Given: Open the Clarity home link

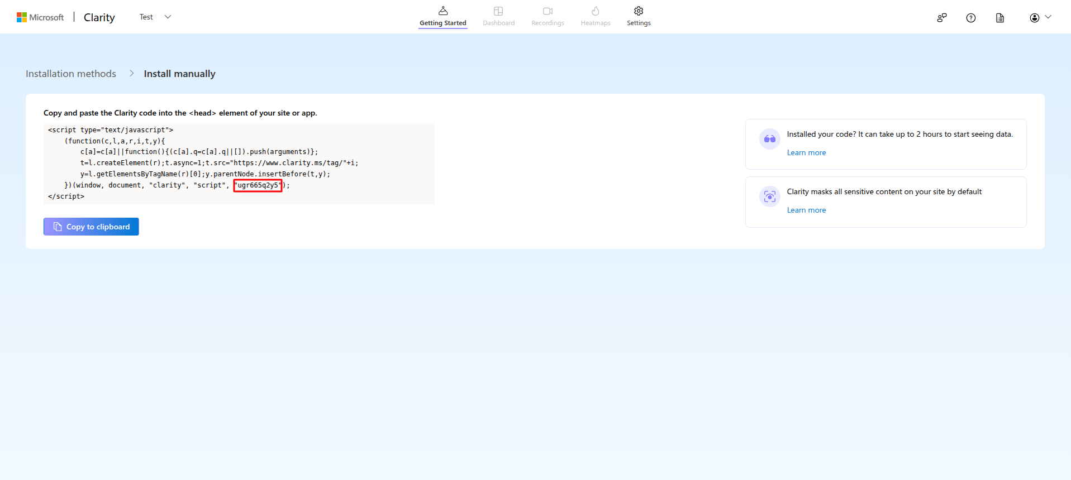Looking at the screenshot, I should 99,17.
